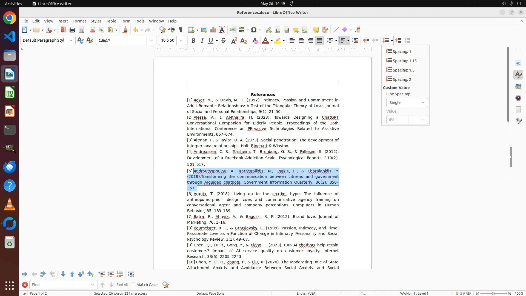Open the Format menu

click(79, 21)
